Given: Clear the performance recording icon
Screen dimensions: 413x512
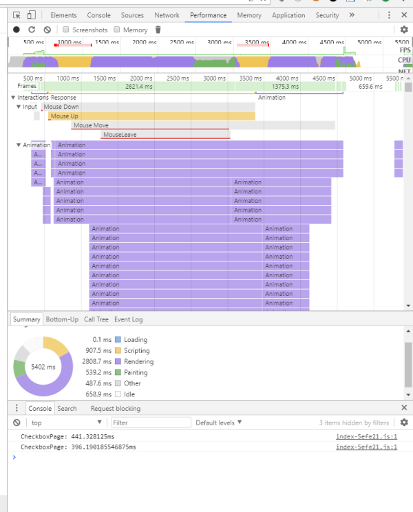Looking at the screenshot, I should point(47,30).
